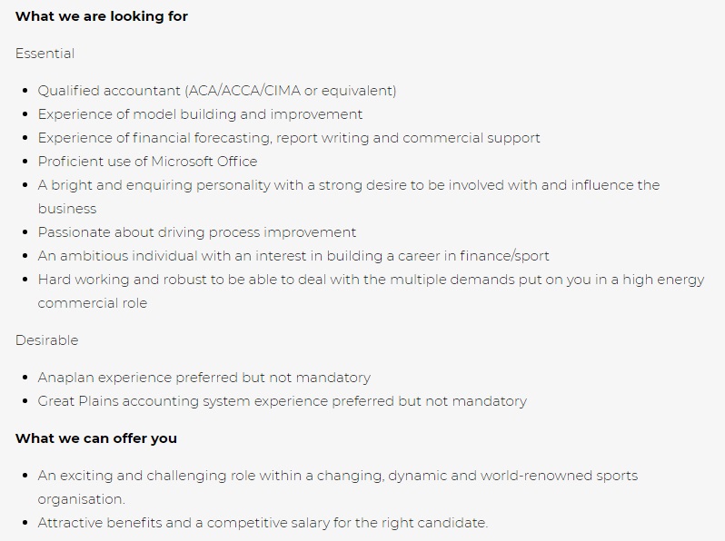Click the 'What we can offer you' heading
Viewport: 725px width, 541px height.
95,438
